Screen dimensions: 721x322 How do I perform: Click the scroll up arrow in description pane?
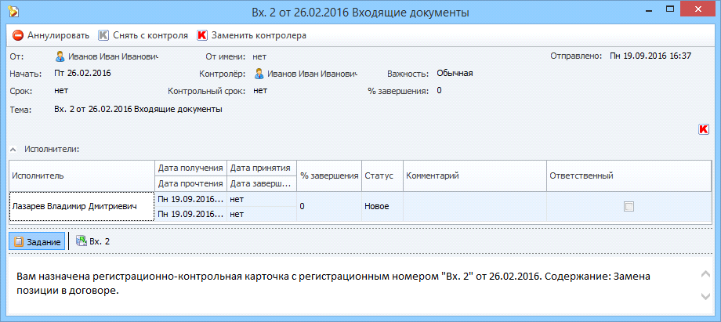coord(705,274)
